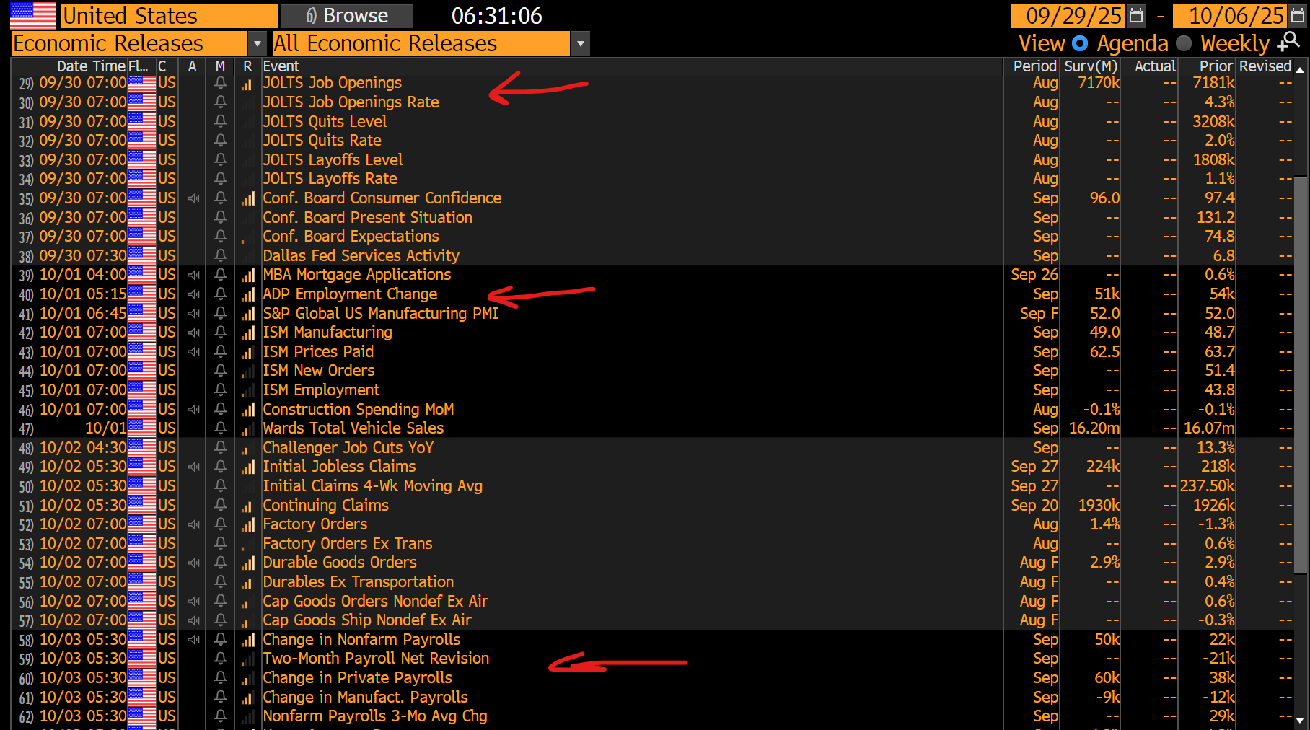Click relevance bars icon for JOLTS Job Openings
This screenshot has height=730, width=1310.
point(247,84)
